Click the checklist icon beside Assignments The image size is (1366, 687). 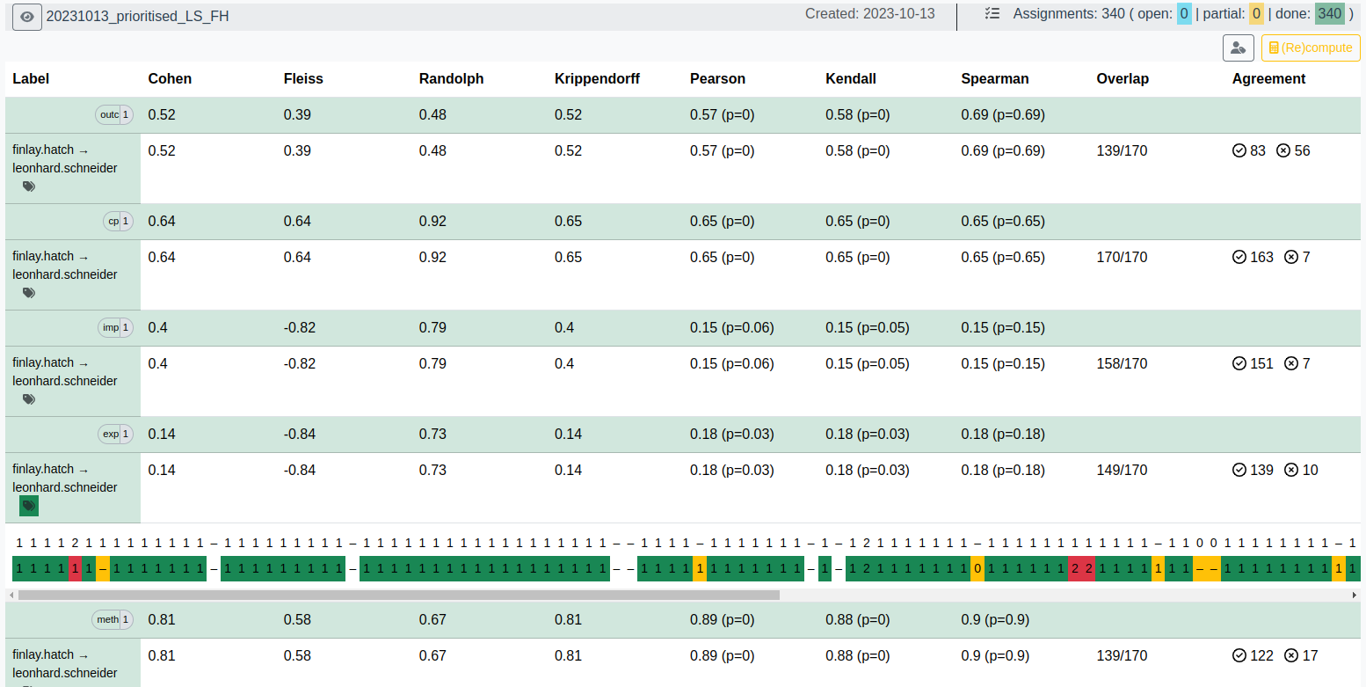tap(992, 14)
